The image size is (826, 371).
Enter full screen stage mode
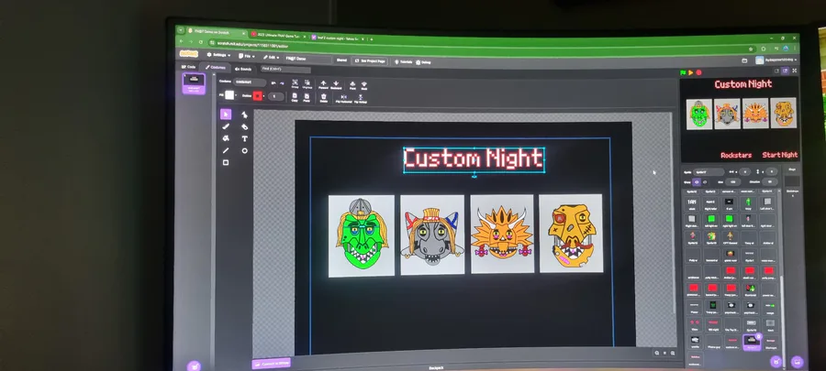pyautogui.click(x=795, y=71)
